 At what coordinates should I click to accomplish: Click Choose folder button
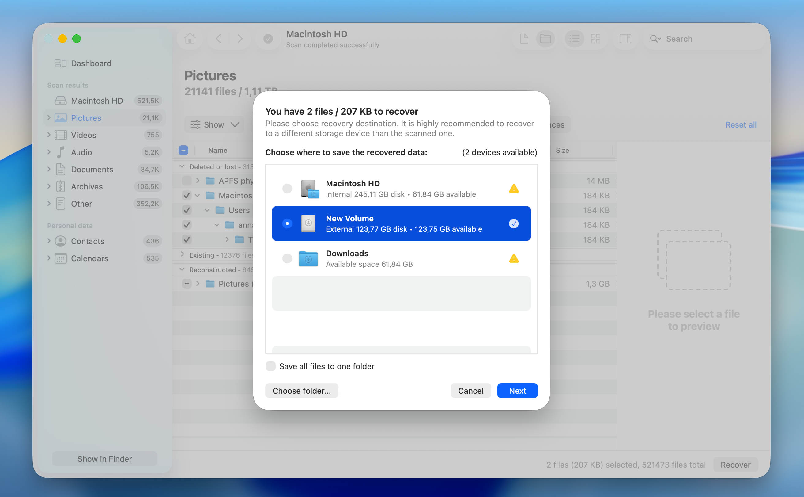click(x=302, y=391)
